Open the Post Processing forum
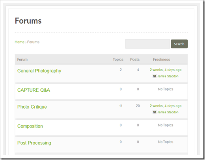Screen dimensions: 205x160 [x=34, y=143]
